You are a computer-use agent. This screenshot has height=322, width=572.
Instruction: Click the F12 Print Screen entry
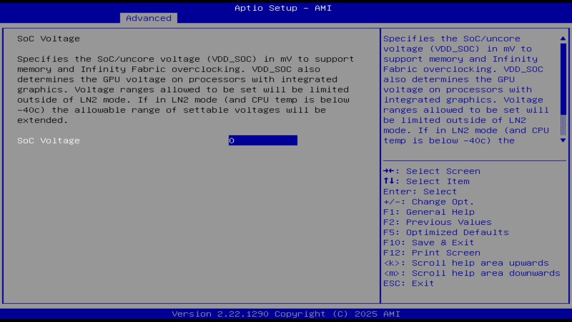(432, 253)
